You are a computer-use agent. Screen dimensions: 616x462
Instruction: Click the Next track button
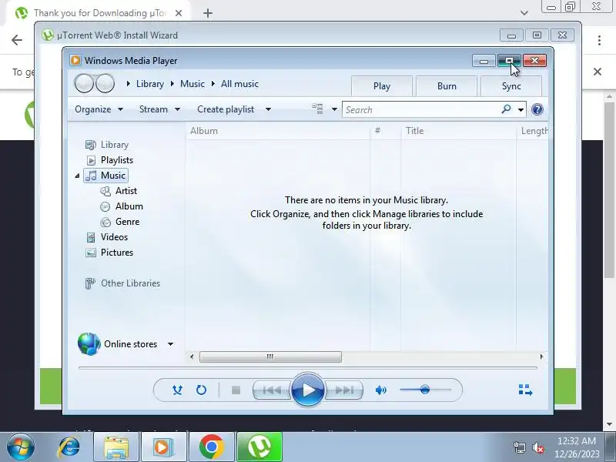point(344,390)
